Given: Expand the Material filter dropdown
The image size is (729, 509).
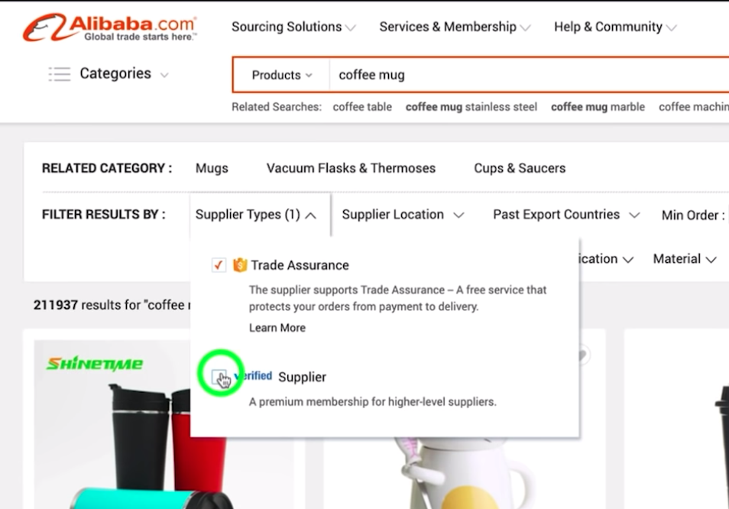Looking at the screenshot, I should 685,259.
